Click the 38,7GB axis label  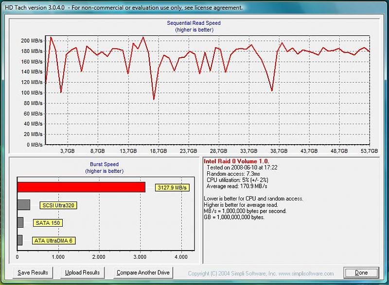point(279,151)
